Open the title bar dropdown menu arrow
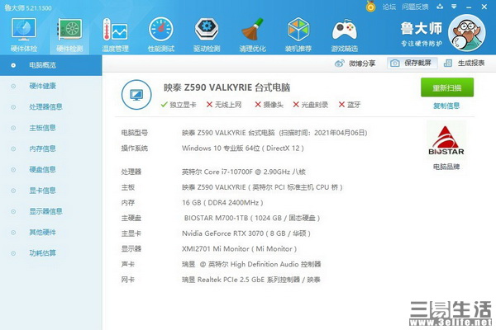 click(454, 7)
